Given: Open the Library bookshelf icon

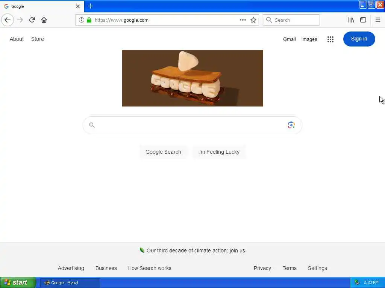Looking at the screenshot, I should tap(351, 20).
